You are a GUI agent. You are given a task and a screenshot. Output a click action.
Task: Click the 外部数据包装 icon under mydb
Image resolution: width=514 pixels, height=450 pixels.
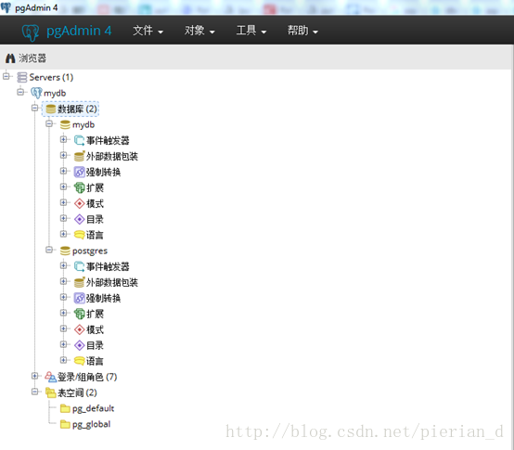[80, 156]
